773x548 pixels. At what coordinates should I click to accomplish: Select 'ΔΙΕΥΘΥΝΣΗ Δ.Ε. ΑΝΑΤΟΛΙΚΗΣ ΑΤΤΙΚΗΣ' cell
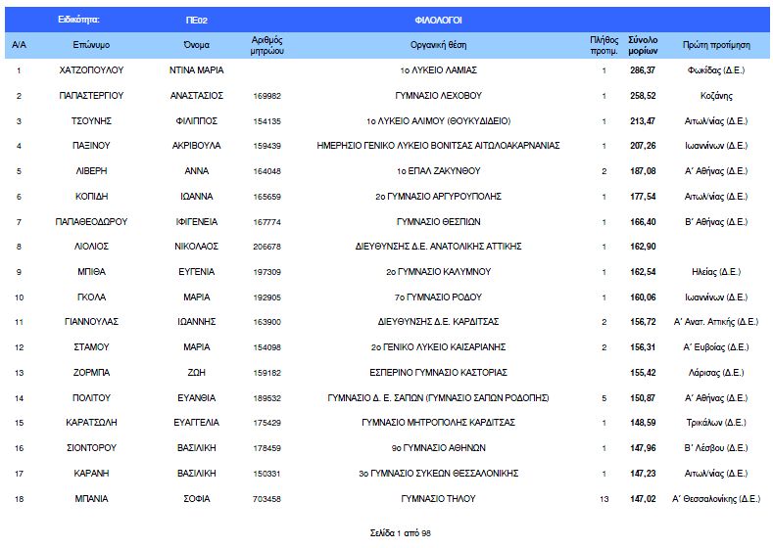[438, 247]
